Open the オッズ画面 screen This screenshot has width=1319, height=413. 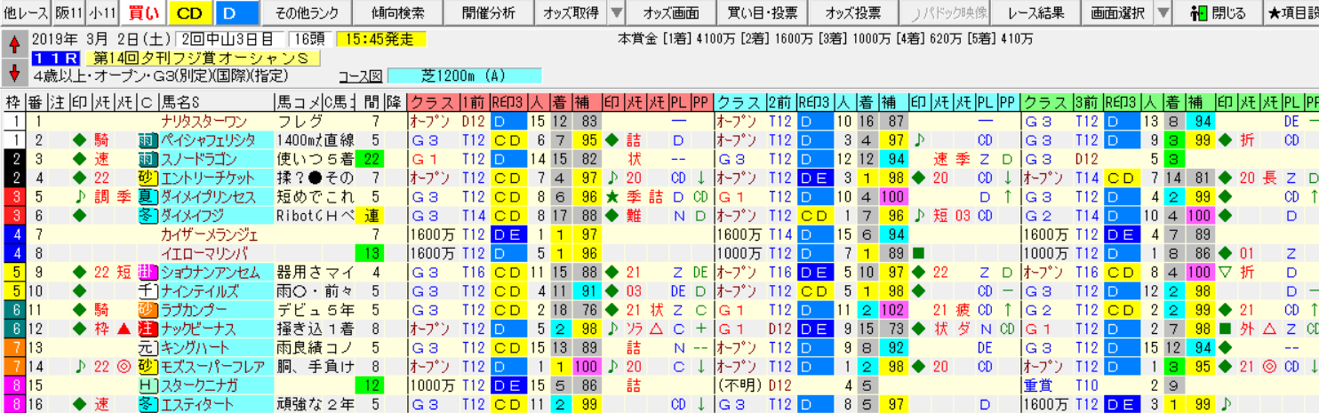click(x=671, y=13)
